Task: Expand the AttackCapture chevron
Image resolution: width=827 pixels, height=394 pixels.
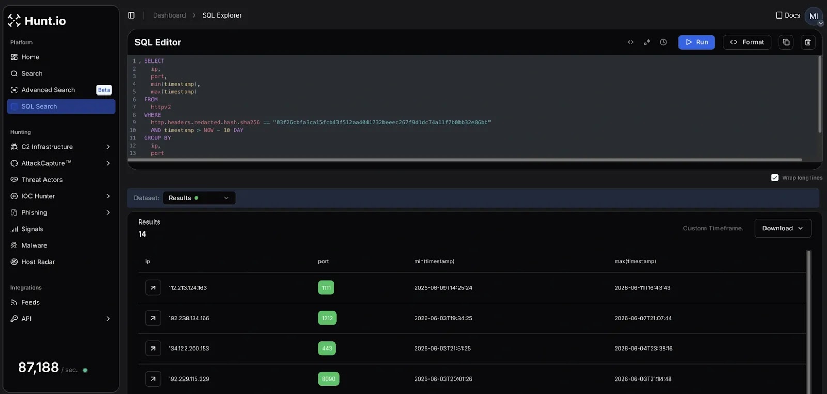Action: (108, 163)
